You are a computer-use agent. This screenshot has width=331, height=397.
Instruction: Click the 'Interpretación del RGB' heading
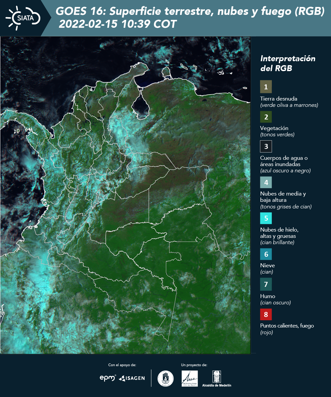pyautogui.click(x=288, y=64)
